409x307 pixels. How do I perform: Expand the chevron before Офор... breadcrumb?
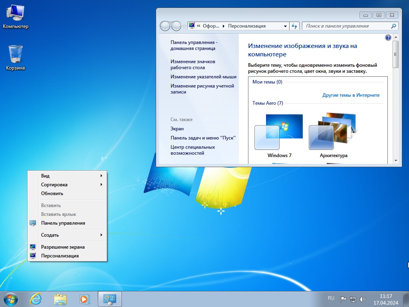pos(199,26)
